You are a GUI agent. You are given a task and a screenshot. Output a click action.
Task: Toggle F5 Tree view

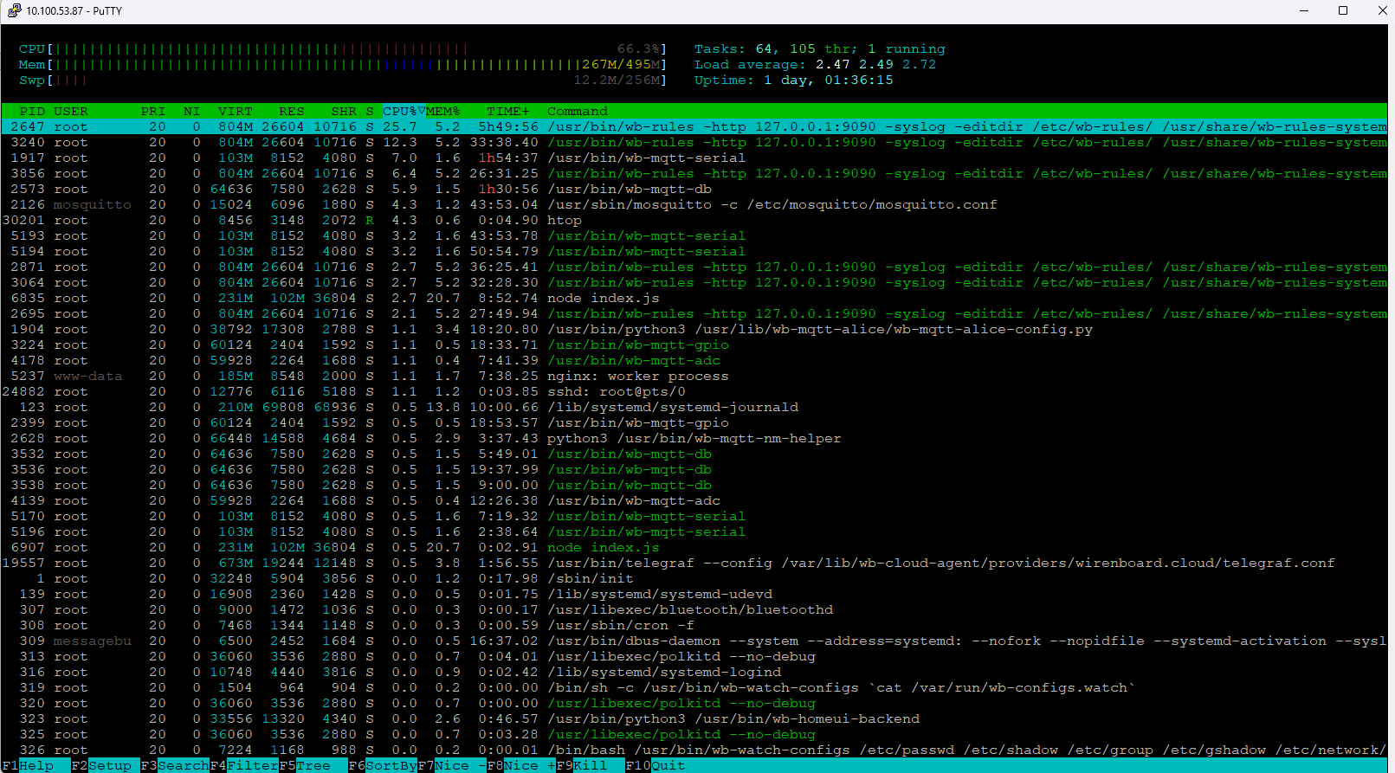[313, 765]
